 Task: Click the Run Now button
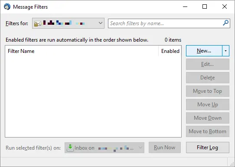coord(165,147)
